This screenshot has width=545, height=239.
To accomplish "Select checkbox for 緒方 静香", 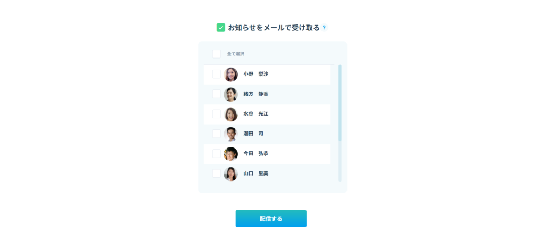I will click(x=217, y=94).
